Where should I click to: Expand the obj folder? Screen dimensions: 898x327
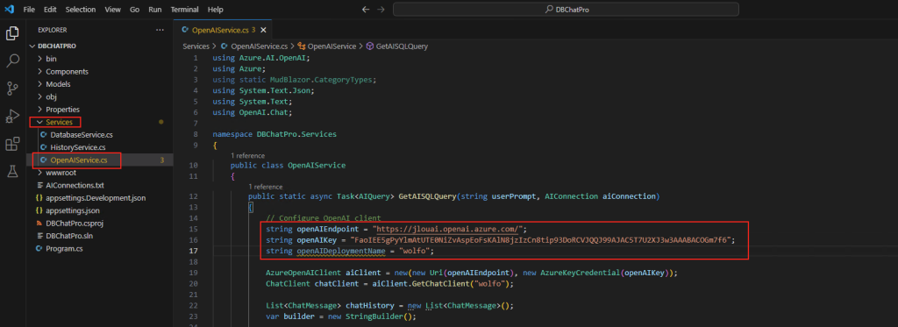click(100, 96)
